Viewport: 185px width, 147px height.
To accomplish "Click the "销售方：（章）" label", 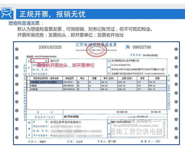I will [151, 141].
